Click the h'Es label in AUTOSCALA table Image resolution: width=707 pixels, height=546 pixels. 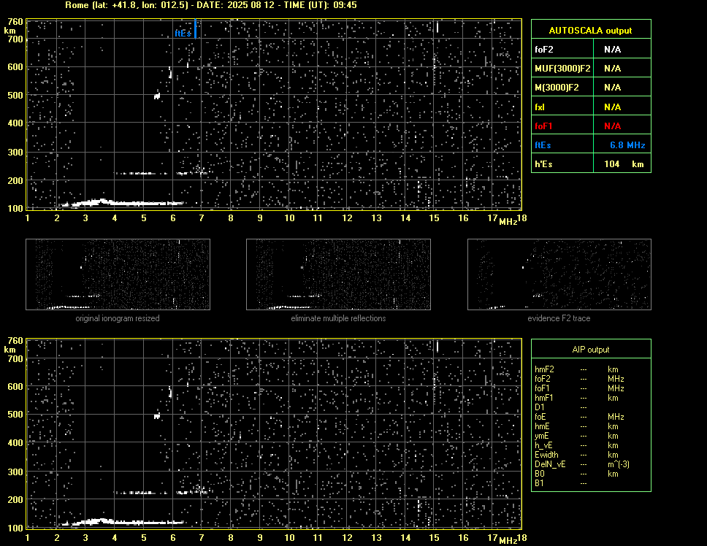click(x=543, y=164)
